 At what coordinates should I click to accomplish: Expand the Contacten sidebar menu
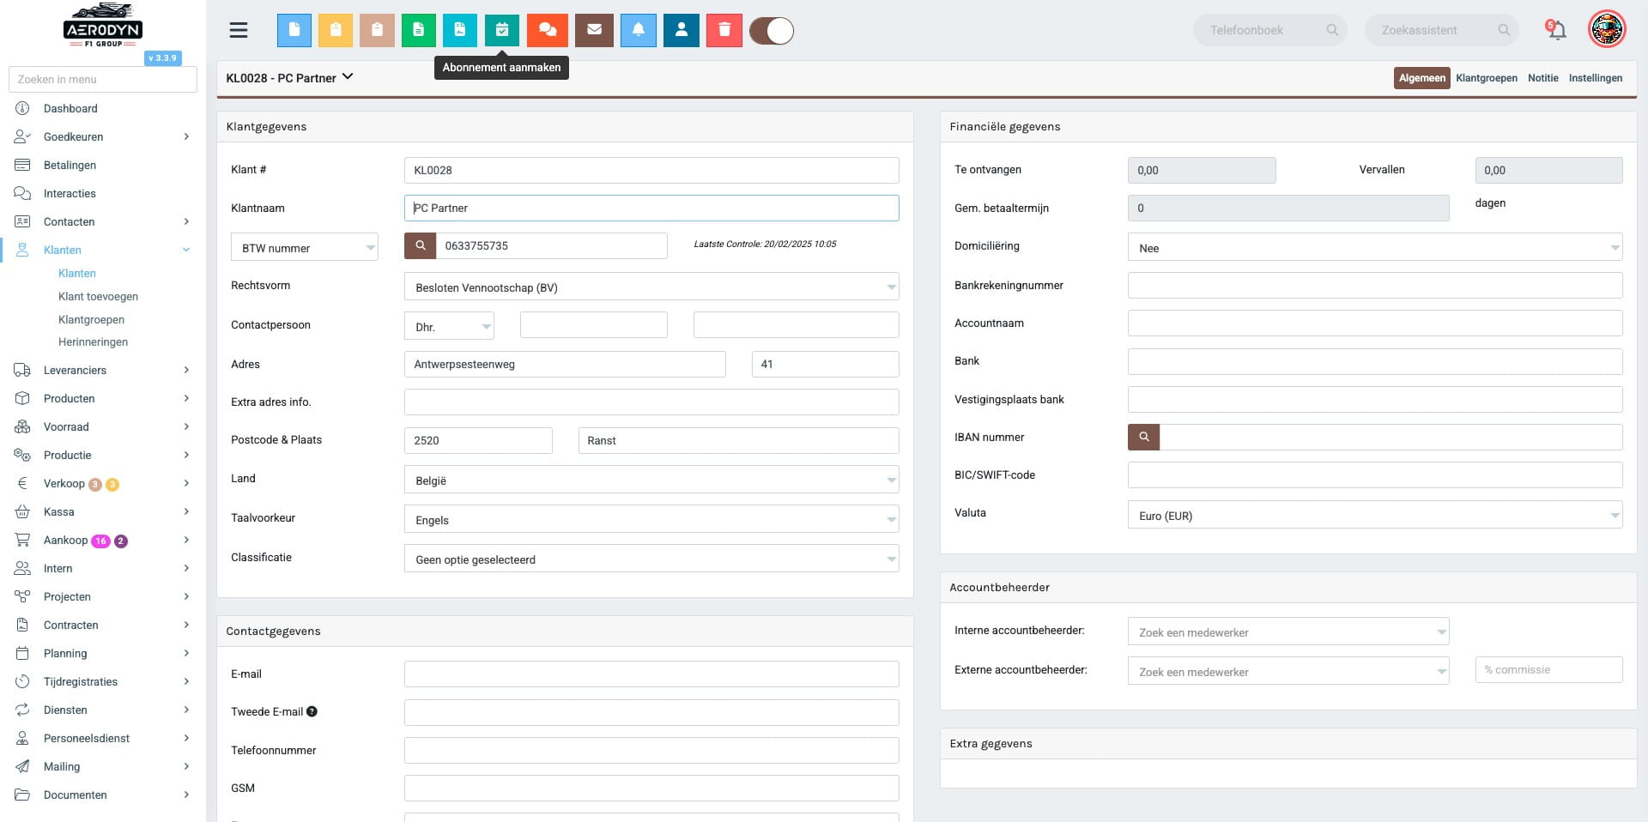[x=103, y=221]
